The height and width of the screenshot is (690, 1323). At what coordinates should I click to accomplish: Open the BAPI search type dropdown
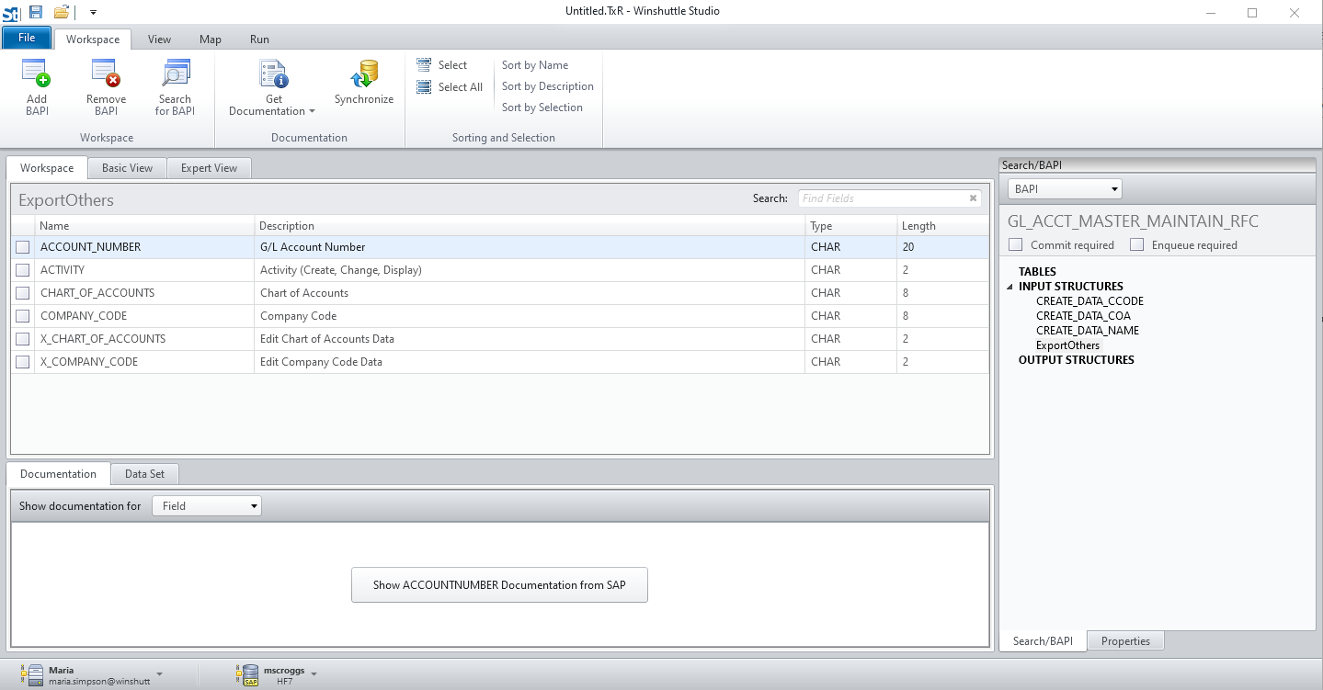pos(1115,189)
